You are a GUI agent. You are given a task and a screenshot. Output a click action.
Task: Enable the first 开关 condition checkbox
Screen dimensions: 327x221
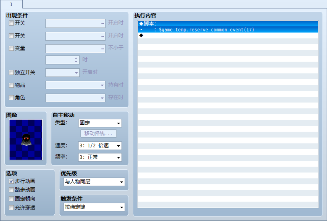pyautogui.click(x=11, y=23)
